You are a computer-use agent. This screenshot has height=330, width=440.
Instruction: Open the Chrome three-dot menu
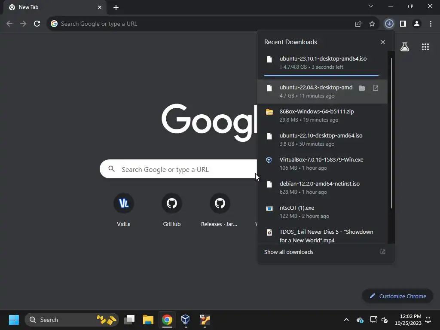(431, 24)
